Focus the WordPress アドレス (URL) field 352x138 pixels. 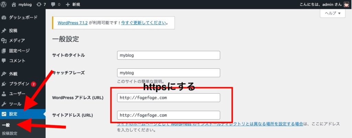click(168, 98)
